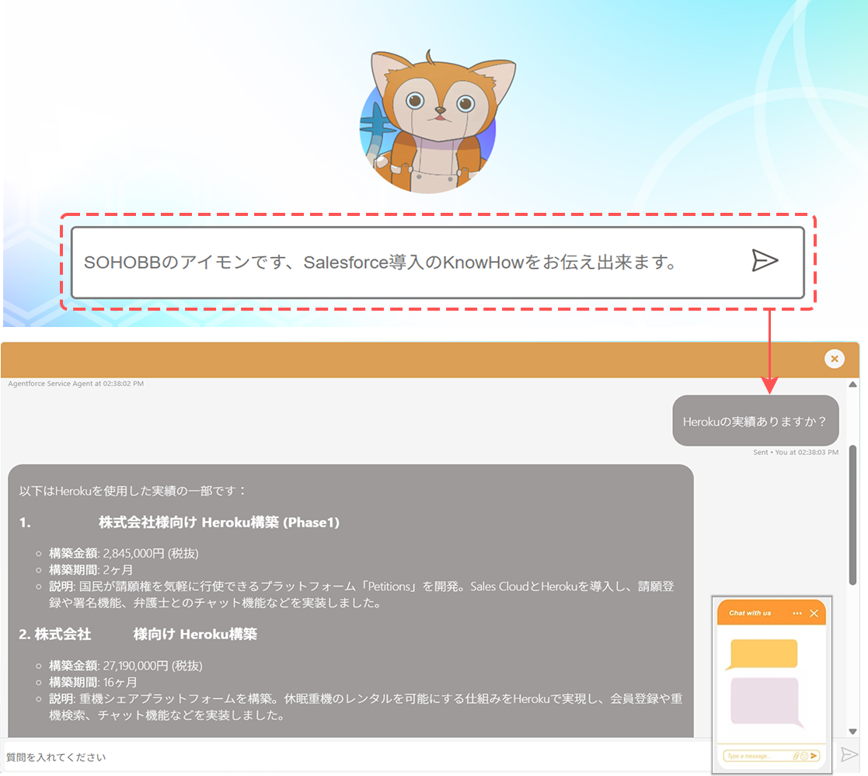Viewport: 868px width, 776px height.
Task: Click the send arrow in the Aimon prompt box
Action: tap(765, 261)
